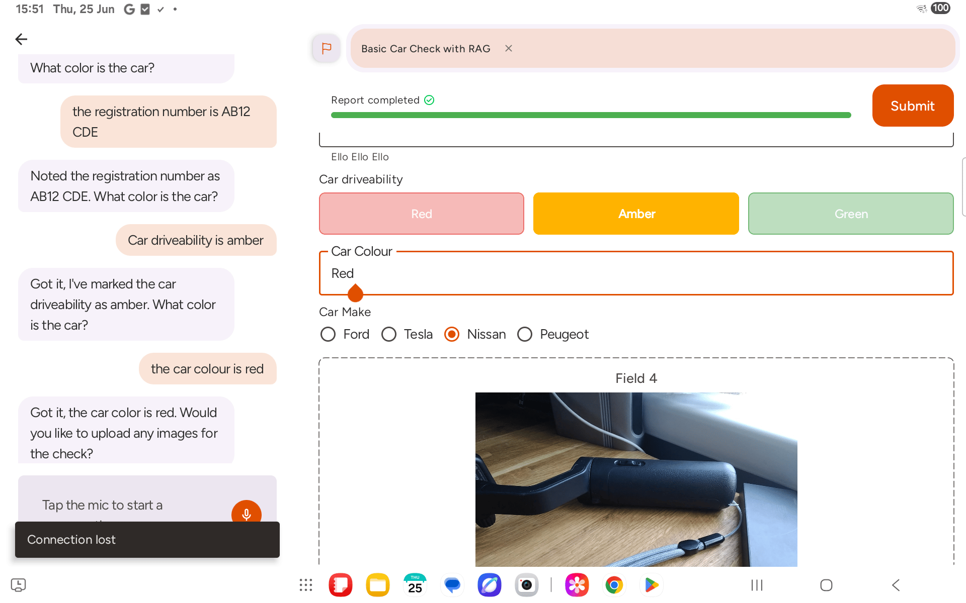Open the pink flower Gallery app

577,585
